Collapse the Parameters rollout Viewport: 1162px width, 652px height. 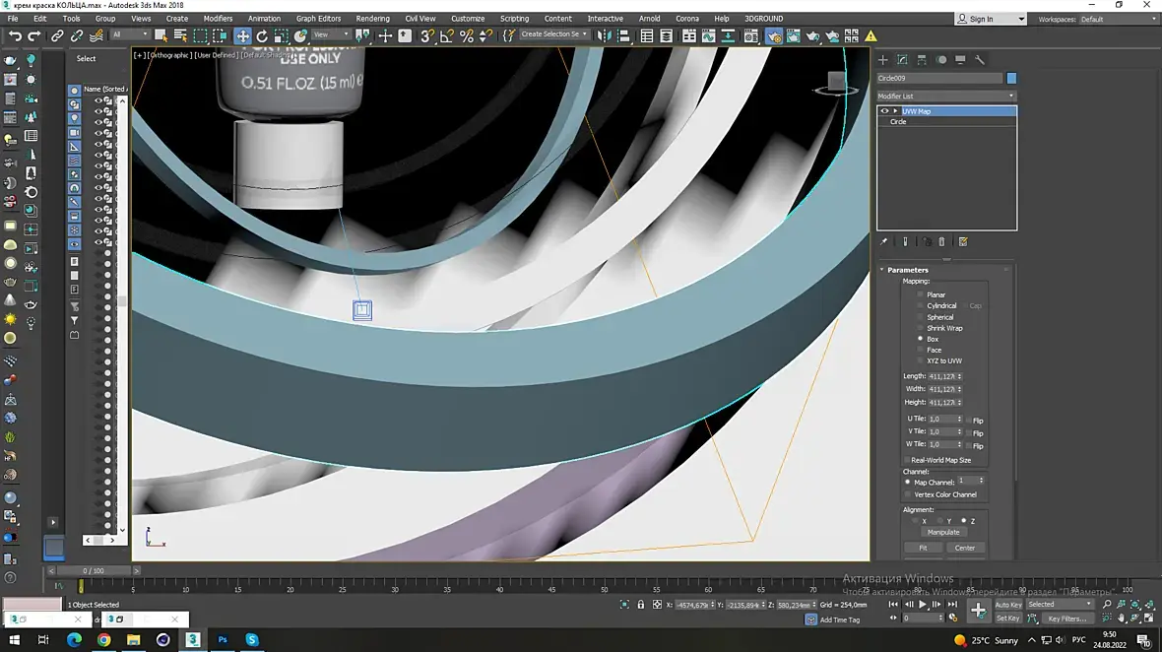pos(907,270)
